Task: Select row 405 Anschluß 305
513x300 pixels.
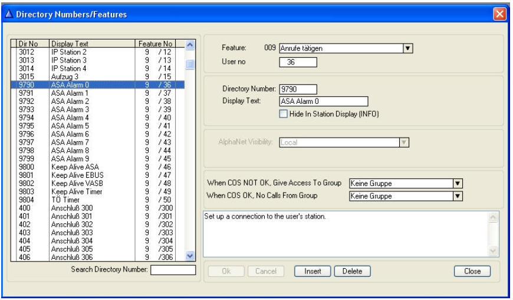Action: coord(98,249)
